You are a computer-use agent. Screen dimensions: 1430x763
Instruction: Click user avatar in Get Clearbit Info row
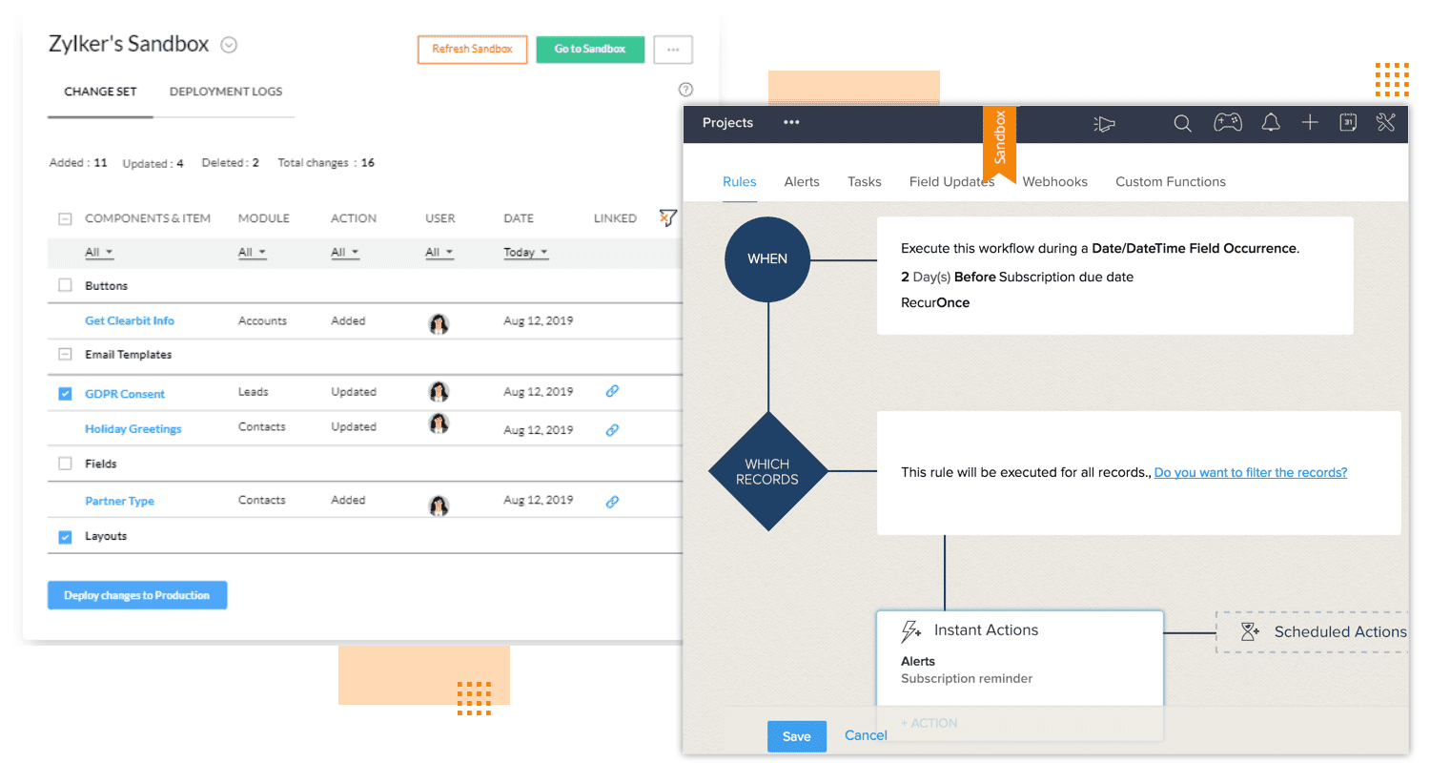pos(439,323)
